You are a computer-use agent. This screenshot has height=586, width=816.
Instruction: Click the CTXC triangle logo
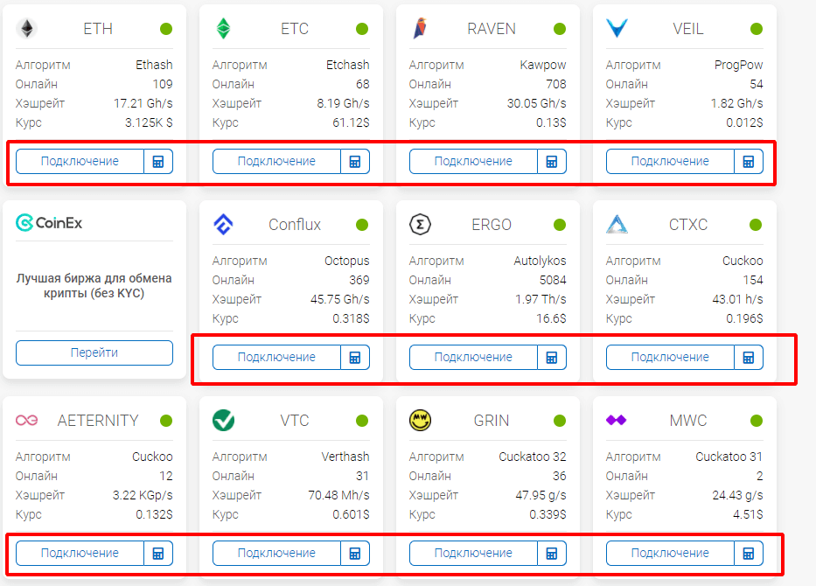[x=617, y=224]
